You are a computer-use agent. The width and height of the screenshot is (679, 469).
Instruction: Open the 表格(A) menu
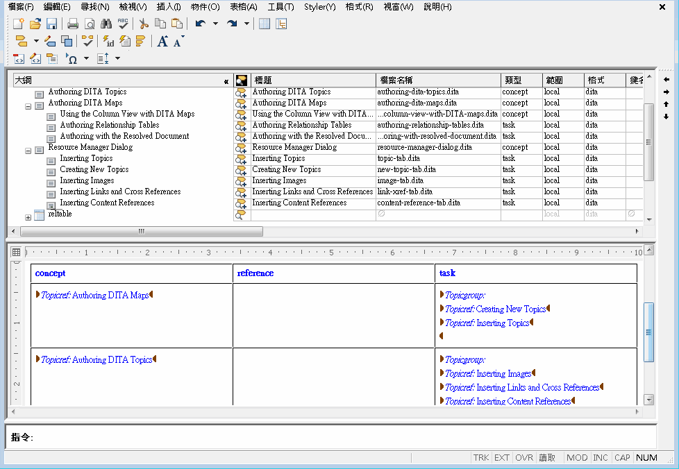244,7
